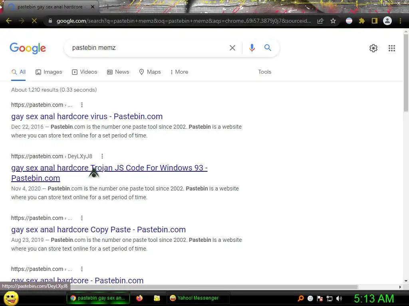Click the pastebin.com › DeyLXyJ8 URL
The width and height of the screenshot is (409, 306).
[52, 156]
